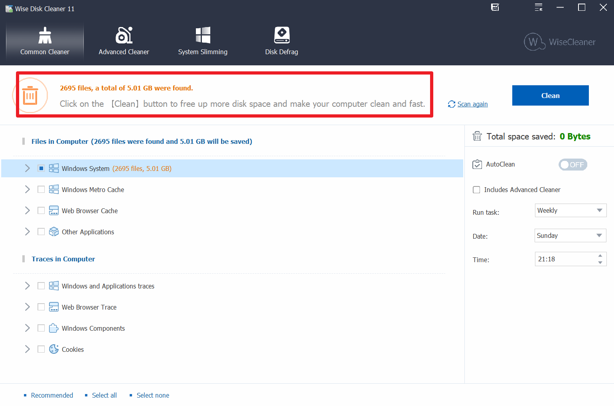This screenshot has height=406, width=614.
Task: Open the title bar menu list icon
Action: pos(539,7)
